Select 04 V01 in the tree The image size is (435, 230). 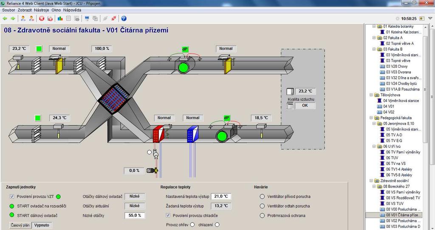[389, 106]
